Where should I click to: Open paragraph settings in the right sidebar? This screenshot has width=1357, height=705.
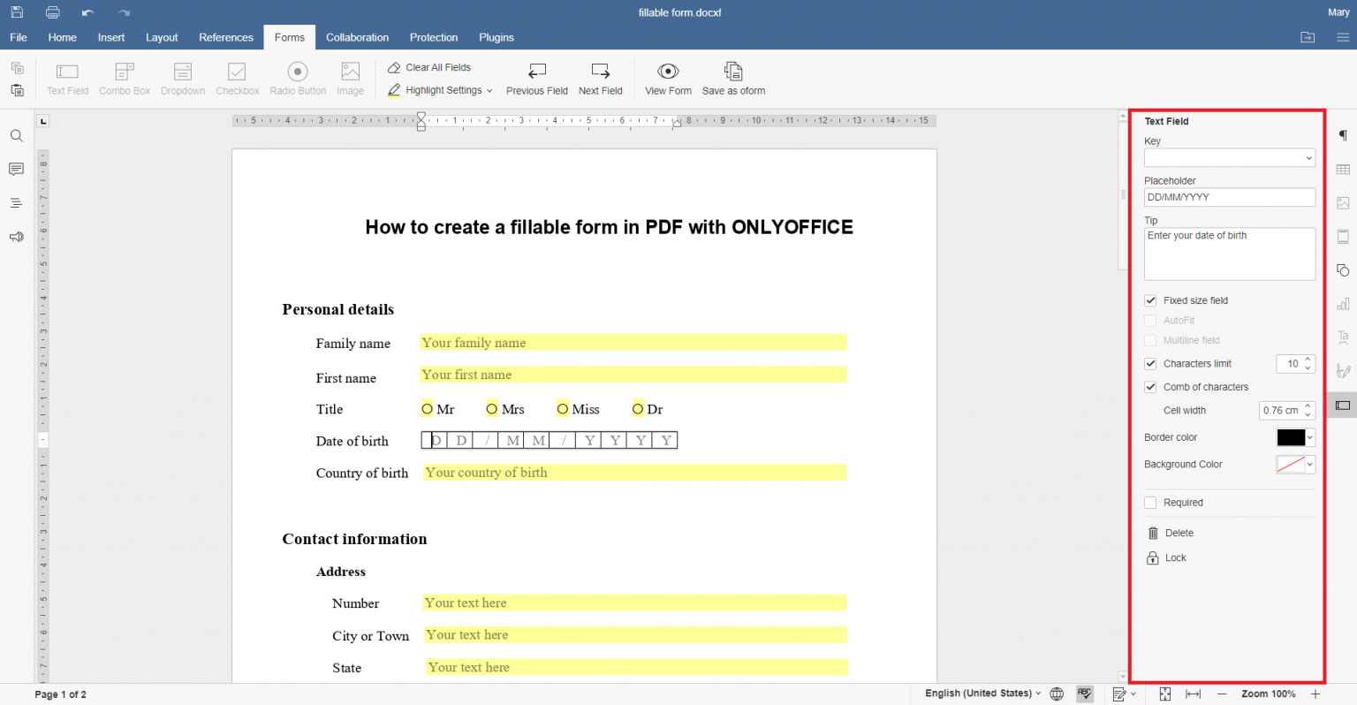(1342, 135)
